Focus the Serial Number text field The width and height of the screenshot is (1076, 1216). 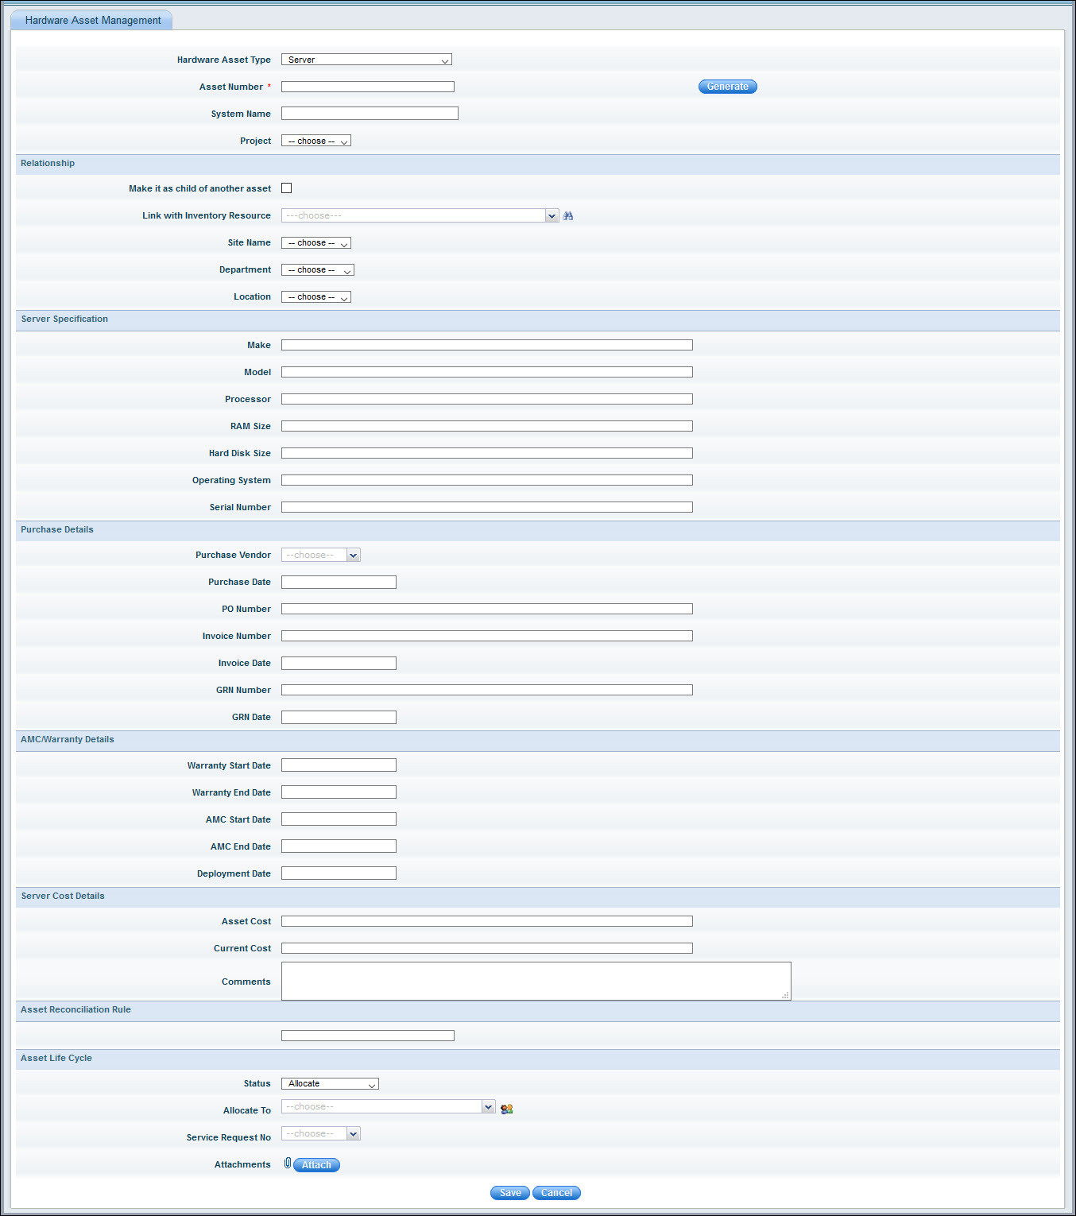tap(486, 507)
